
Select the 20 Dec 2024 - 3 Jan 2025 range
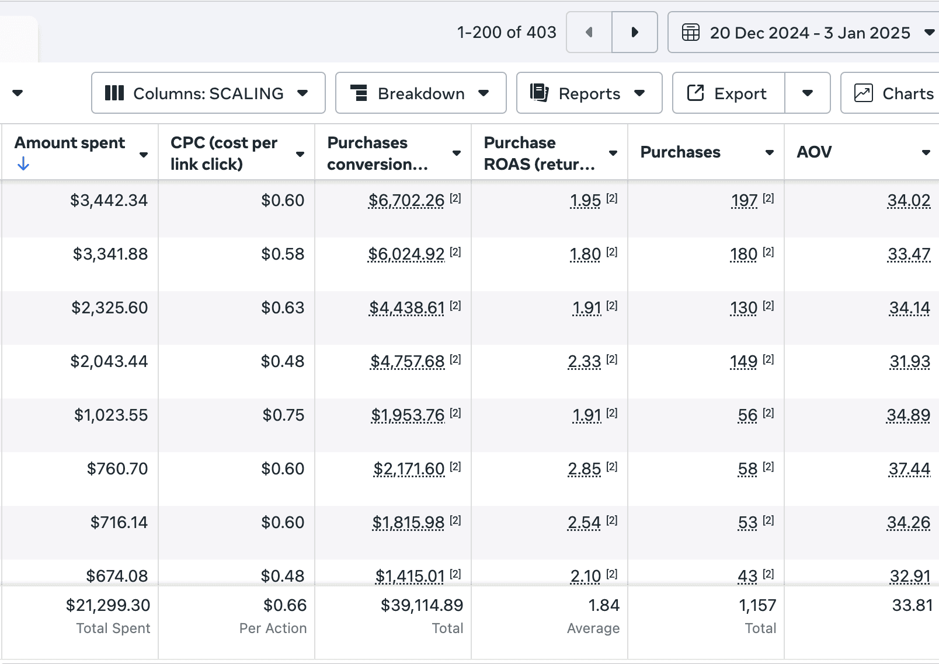[x=809, y=32]
